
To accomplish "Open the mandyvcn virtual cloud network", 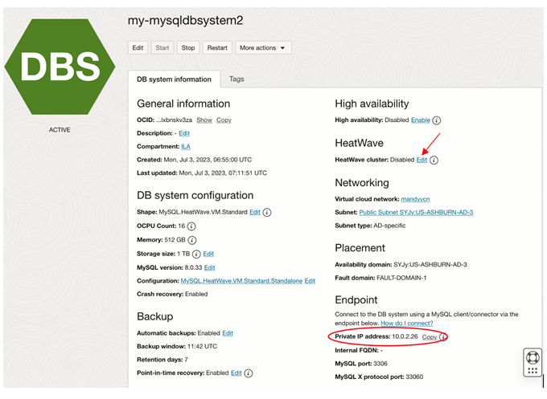I will click(415, 199).
